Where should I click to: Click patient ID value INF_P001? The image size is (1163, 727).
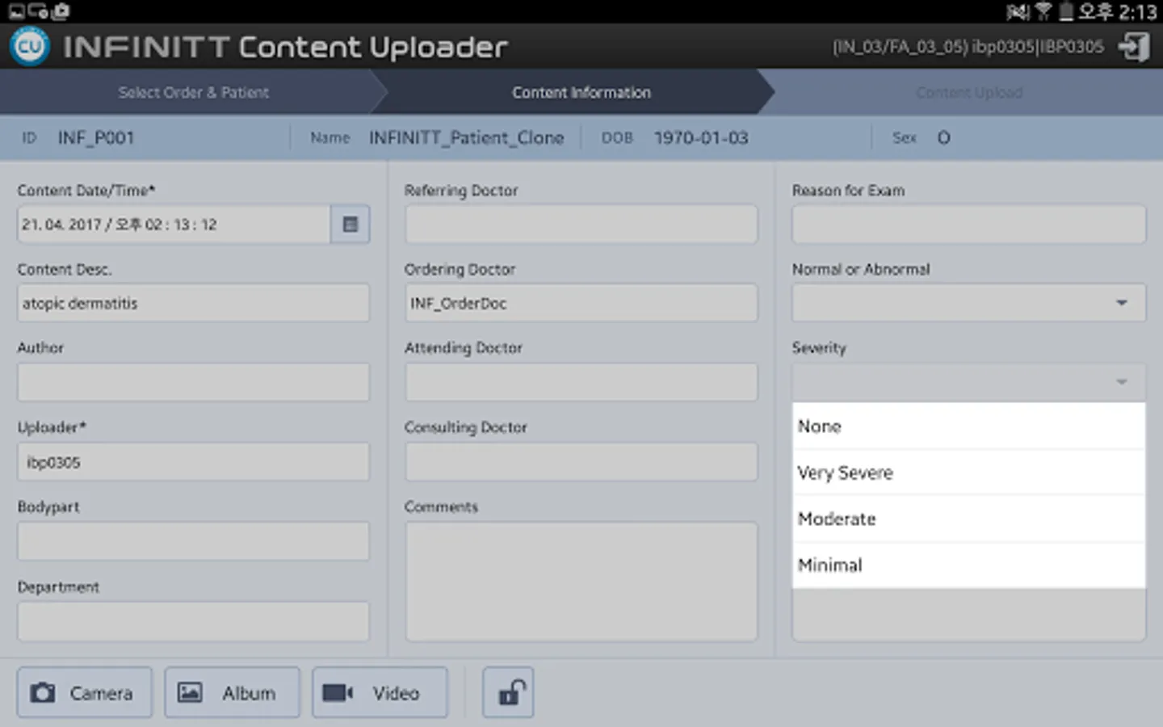[96, 138]
